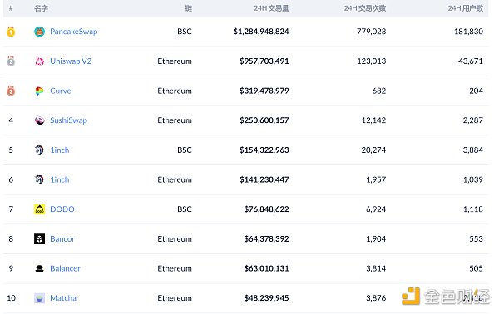Screen dimensions: 499x314
Task: Click the 名字 column header
Action: 41,8
